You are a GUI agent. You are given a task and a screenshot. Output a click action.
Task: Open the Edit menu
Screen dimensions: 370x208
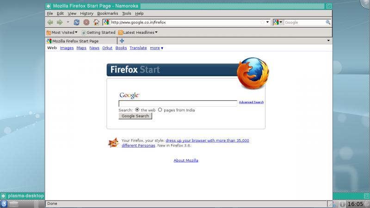60,13
